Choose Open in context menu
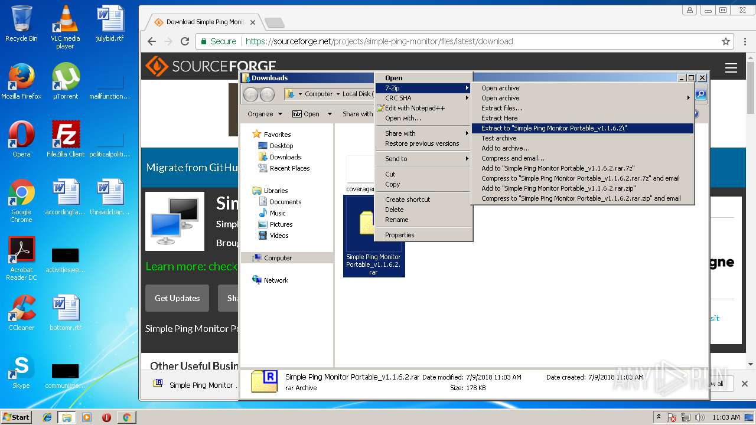 coord(423,78)
